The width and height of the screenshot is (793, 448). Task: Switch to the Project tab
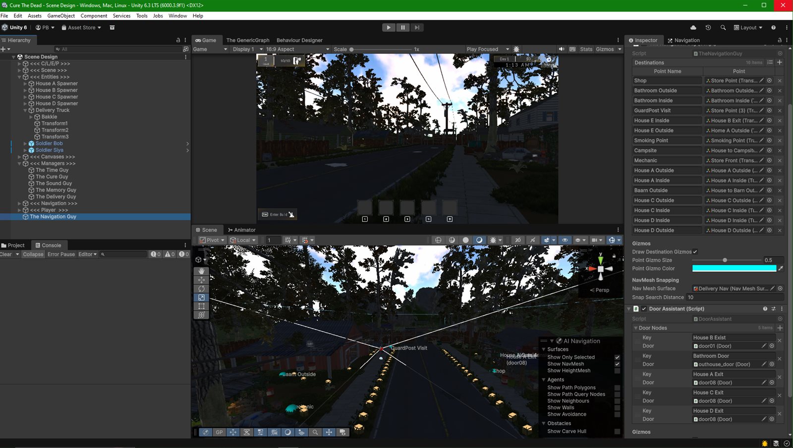13,245
